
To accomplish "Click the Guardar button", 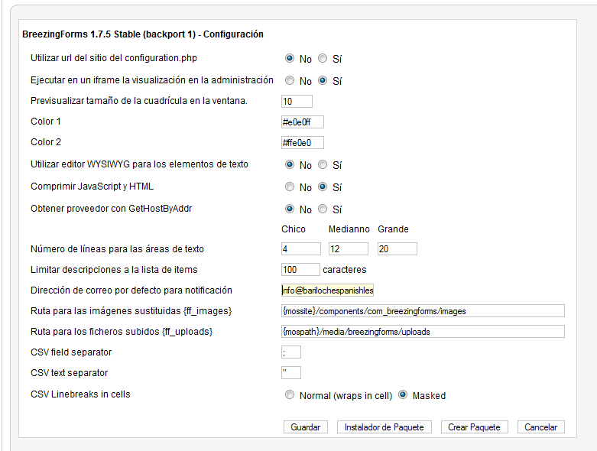I will (x=305, y=427).
